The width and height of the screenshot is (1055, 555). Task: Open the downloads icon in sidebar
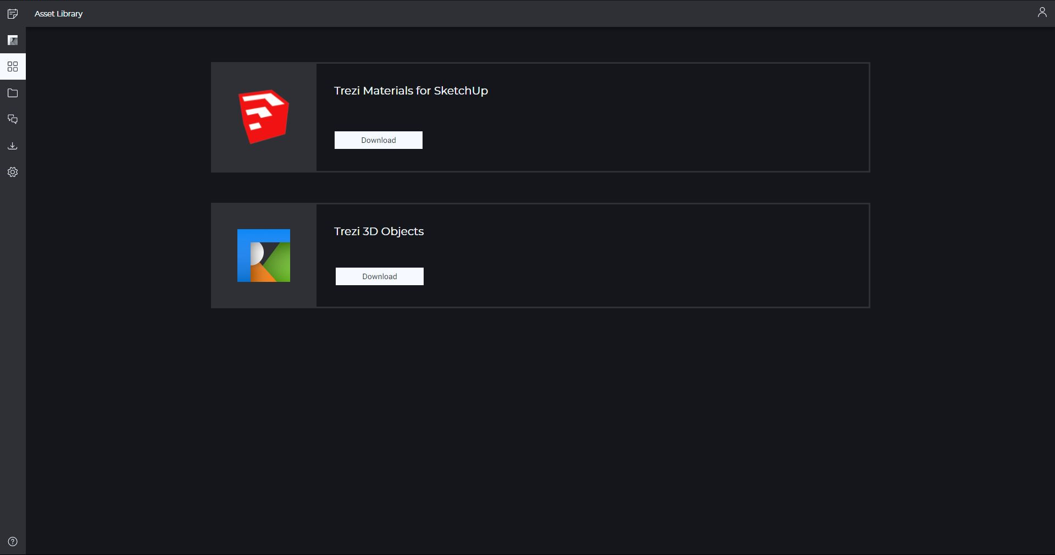click(13, 146)
